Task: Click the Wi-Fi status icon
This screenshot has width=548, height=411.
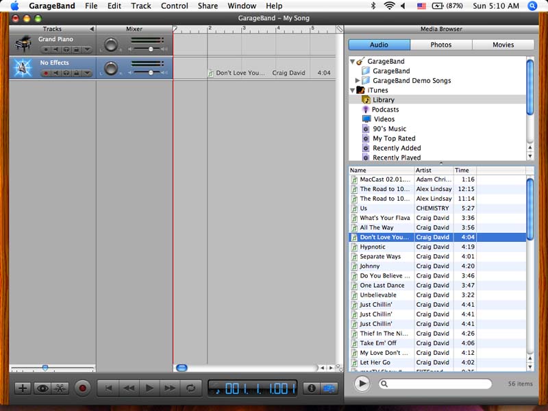Action: (x=389, y=6)
